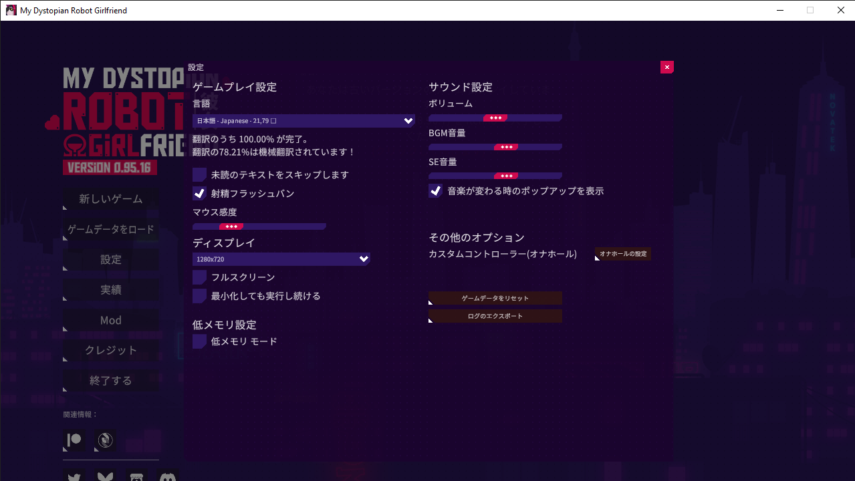Click the 低メモリ設定 heading
The image size is (855, 481).
pyautogui.click(x=225, y=325)
